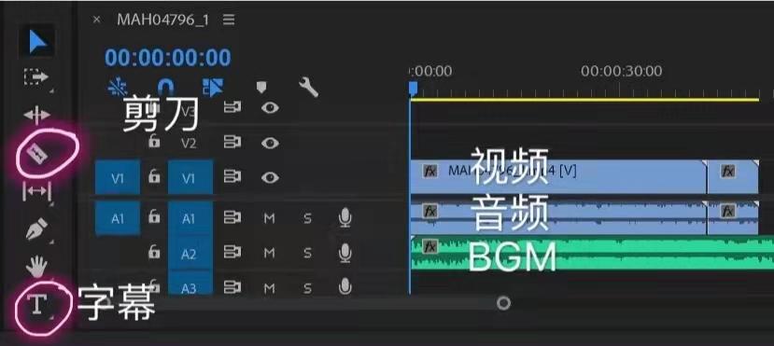Image resolution: width=774 pixels, height=346 pixels.
Task: Toggle sync lock on track V1
Action: click(232, 177)
